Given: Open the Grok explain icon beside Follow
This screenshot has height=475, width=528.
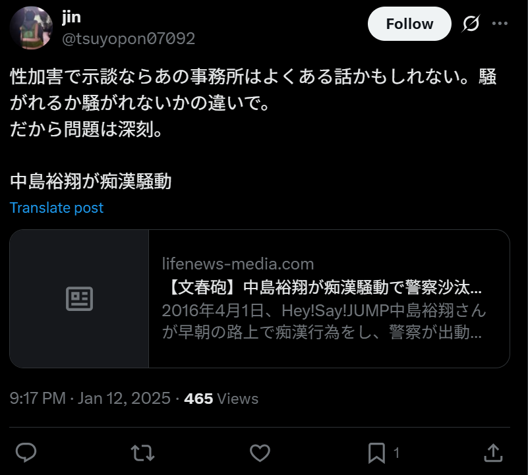Looking at the screenshot, I should pos(471,24).
